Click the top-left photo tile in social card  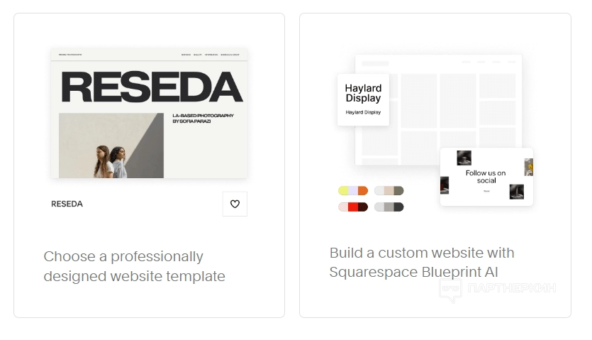464,158
